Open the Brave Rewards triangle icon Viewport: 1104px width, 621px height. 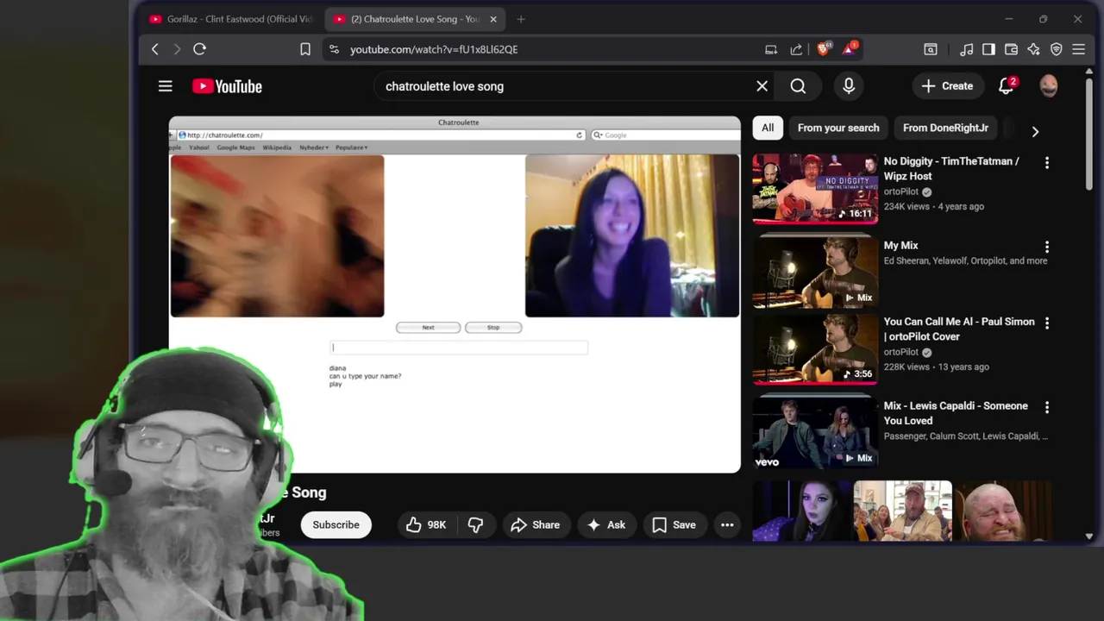coord(850,48)
